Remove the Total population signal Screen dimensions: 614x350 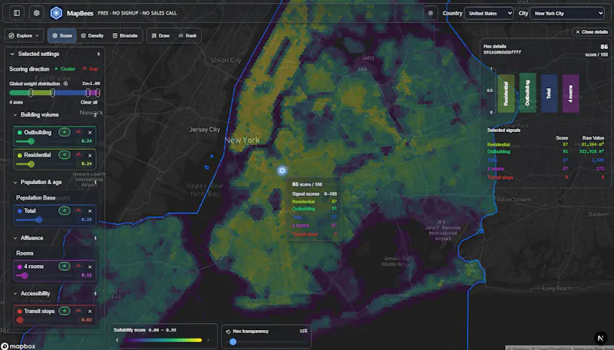(x=90, y=211)
